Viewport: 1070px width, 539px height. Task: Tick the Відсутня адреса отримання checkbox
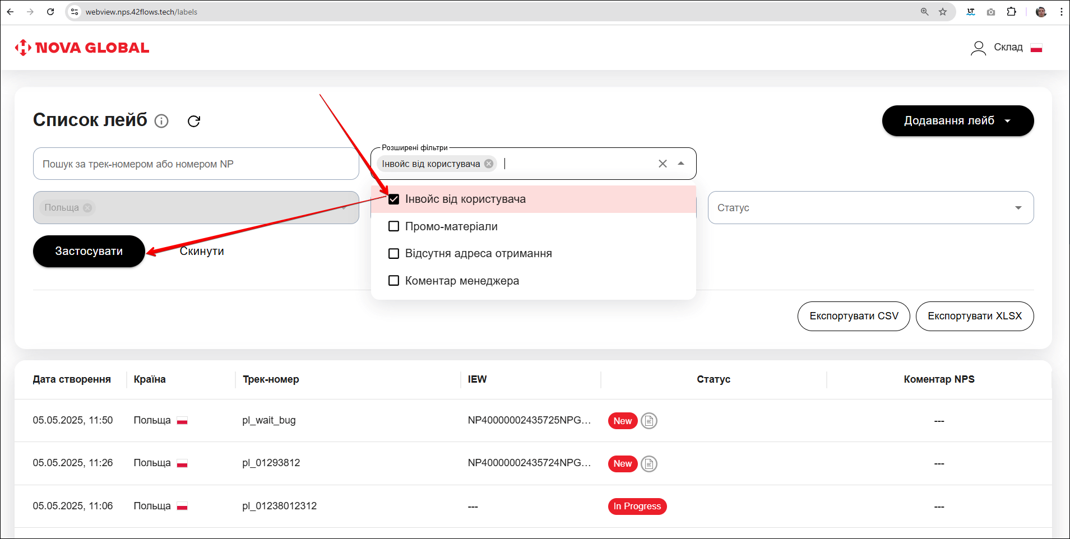pyautogui.click(x=394, y=254)
